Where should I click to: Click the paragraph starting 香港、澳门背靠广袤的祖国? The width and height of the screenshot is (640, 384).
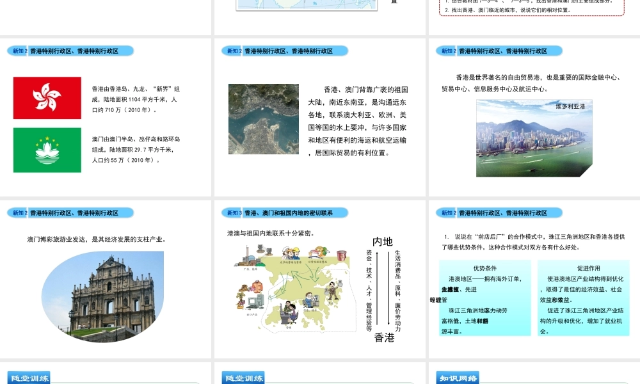pos(358,121)
